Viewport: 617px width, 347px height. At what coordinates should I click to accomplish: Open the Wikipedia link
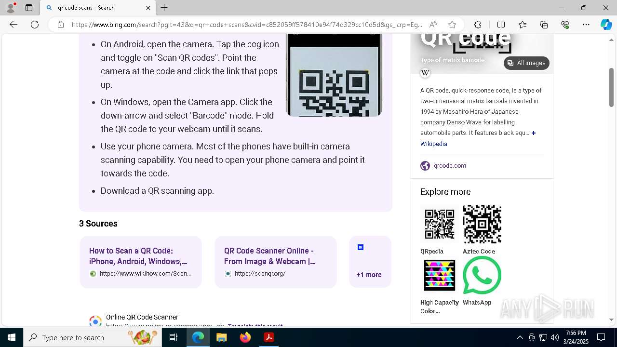click(433, 144)
